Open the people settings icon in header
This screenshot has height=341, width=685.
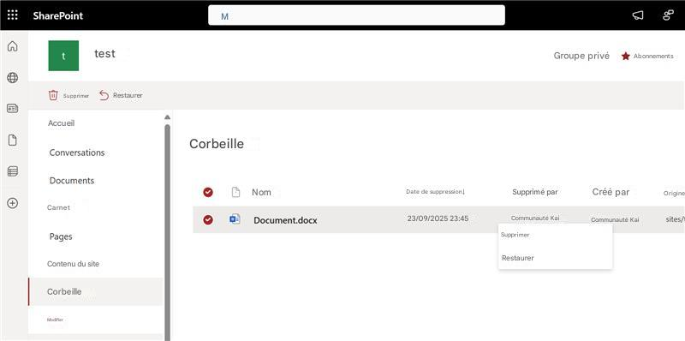click(668, 15)
